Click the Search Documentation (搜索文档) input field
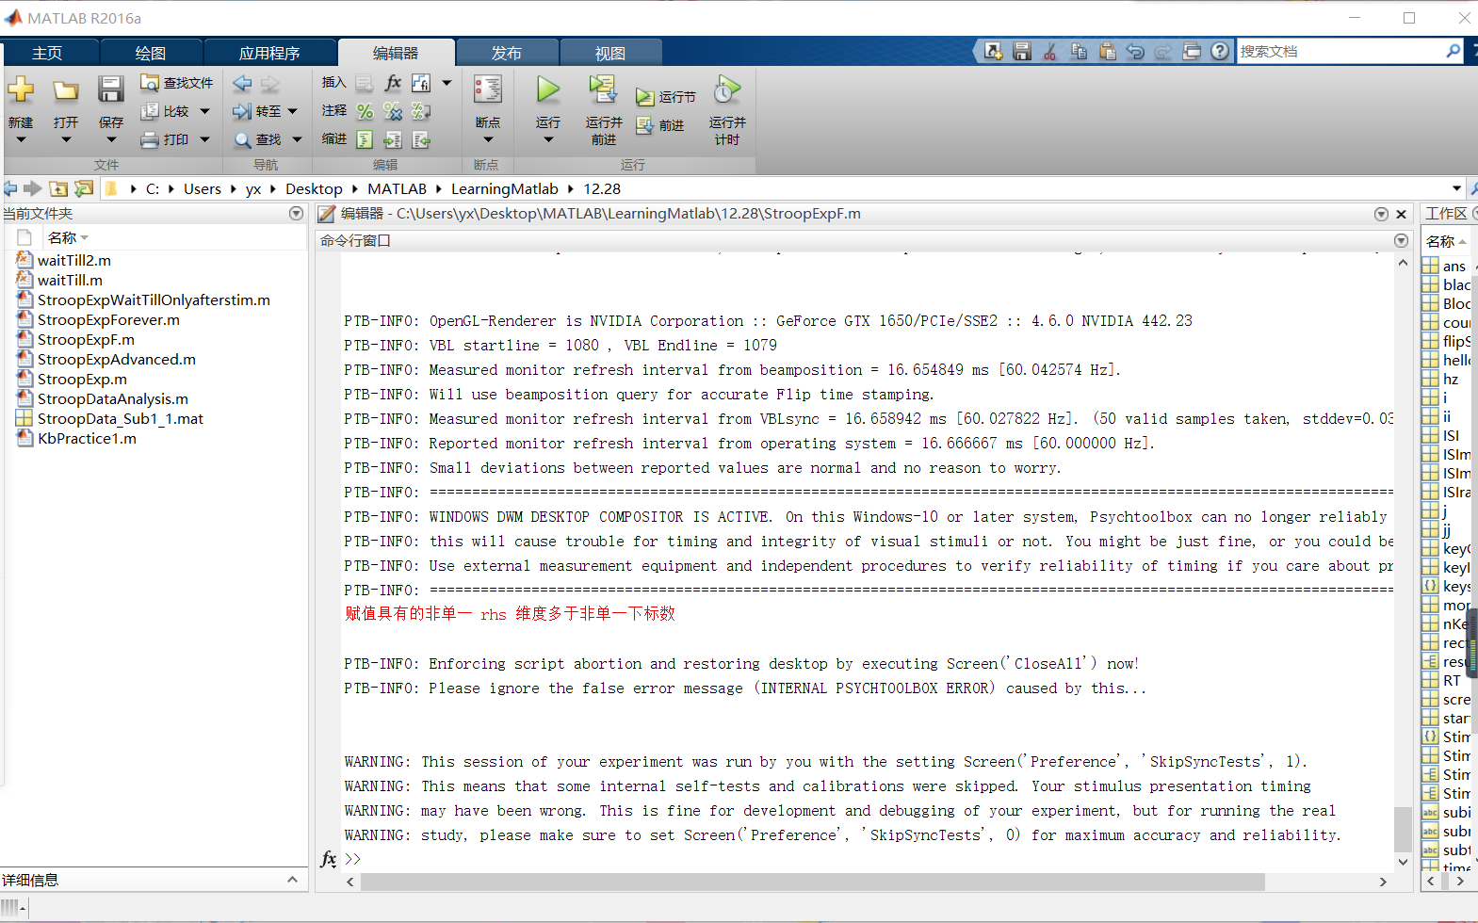The width and height of the screenshot is (1478, 923). (1340, 52)
